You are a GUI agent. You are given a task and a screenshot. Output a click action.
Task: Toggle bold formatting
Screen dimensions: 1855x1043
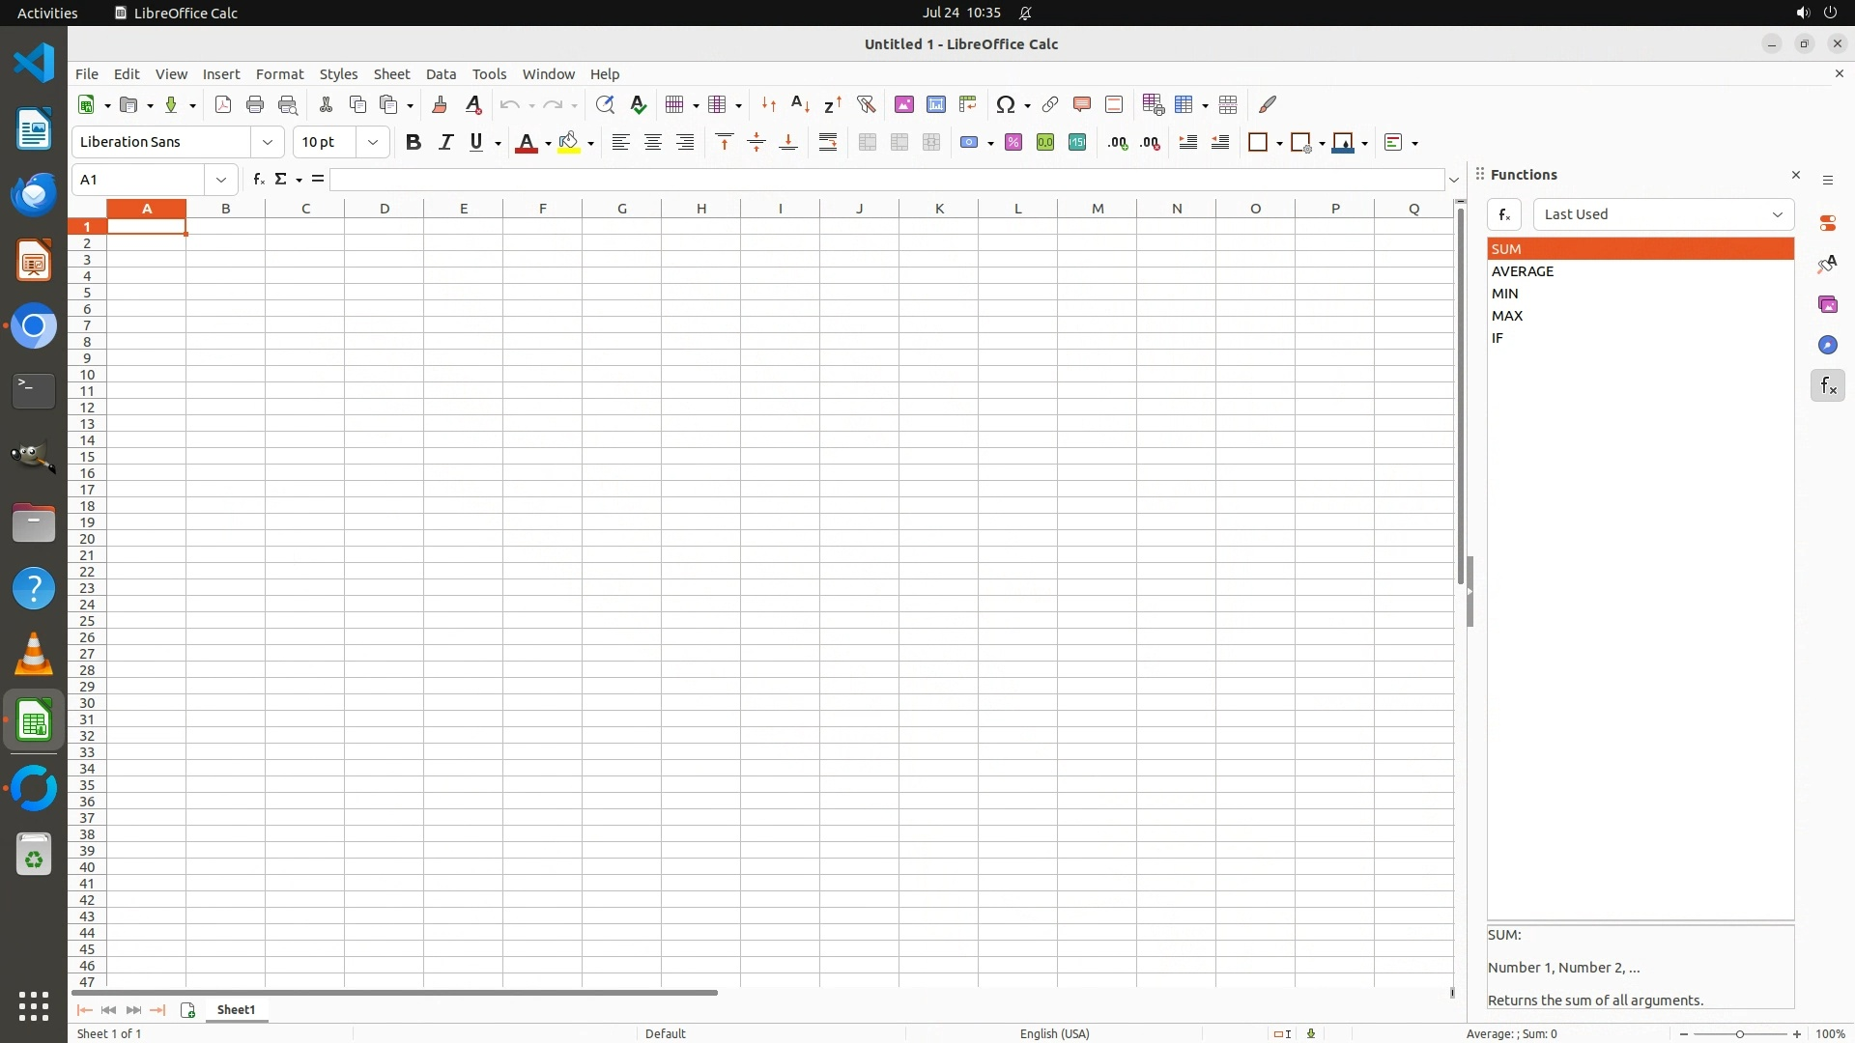414,143
